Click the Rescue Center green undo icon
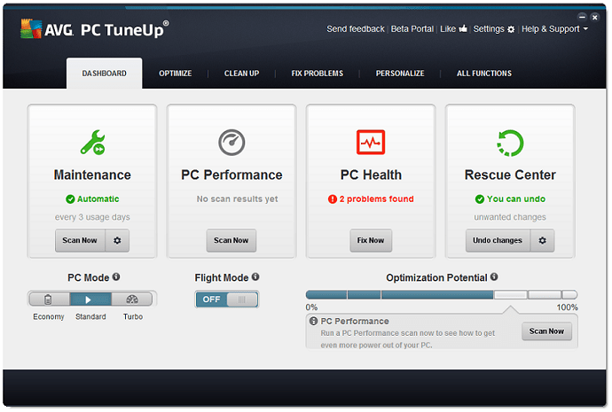 click(x=510, y=143)
